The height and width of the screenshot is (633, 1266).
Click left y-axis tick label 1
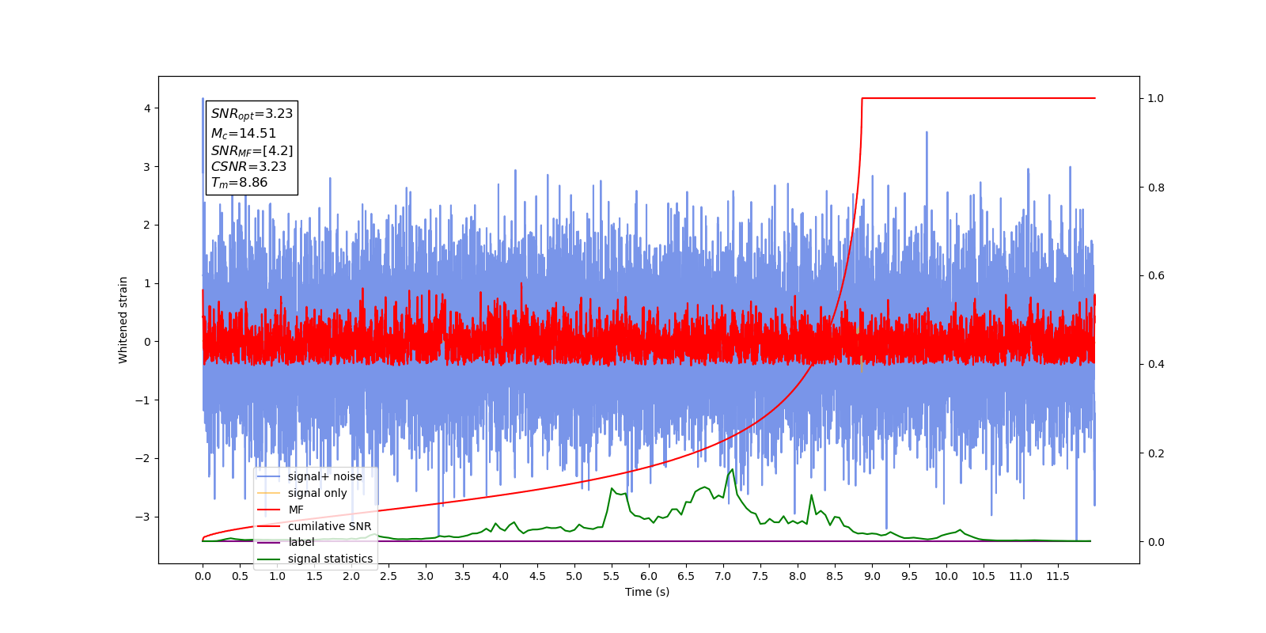click(x=147, y=283)
